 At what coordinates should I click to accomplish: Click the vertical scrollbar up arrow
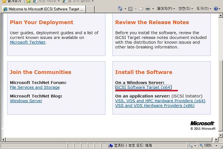tap(221, 15)
